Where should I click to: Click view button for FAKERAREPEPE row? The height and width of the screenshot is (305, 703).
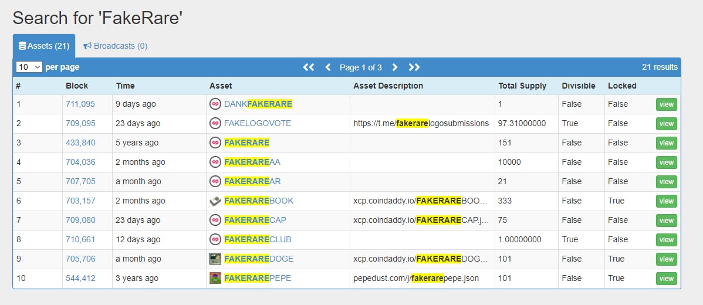[x=666, y=278]
